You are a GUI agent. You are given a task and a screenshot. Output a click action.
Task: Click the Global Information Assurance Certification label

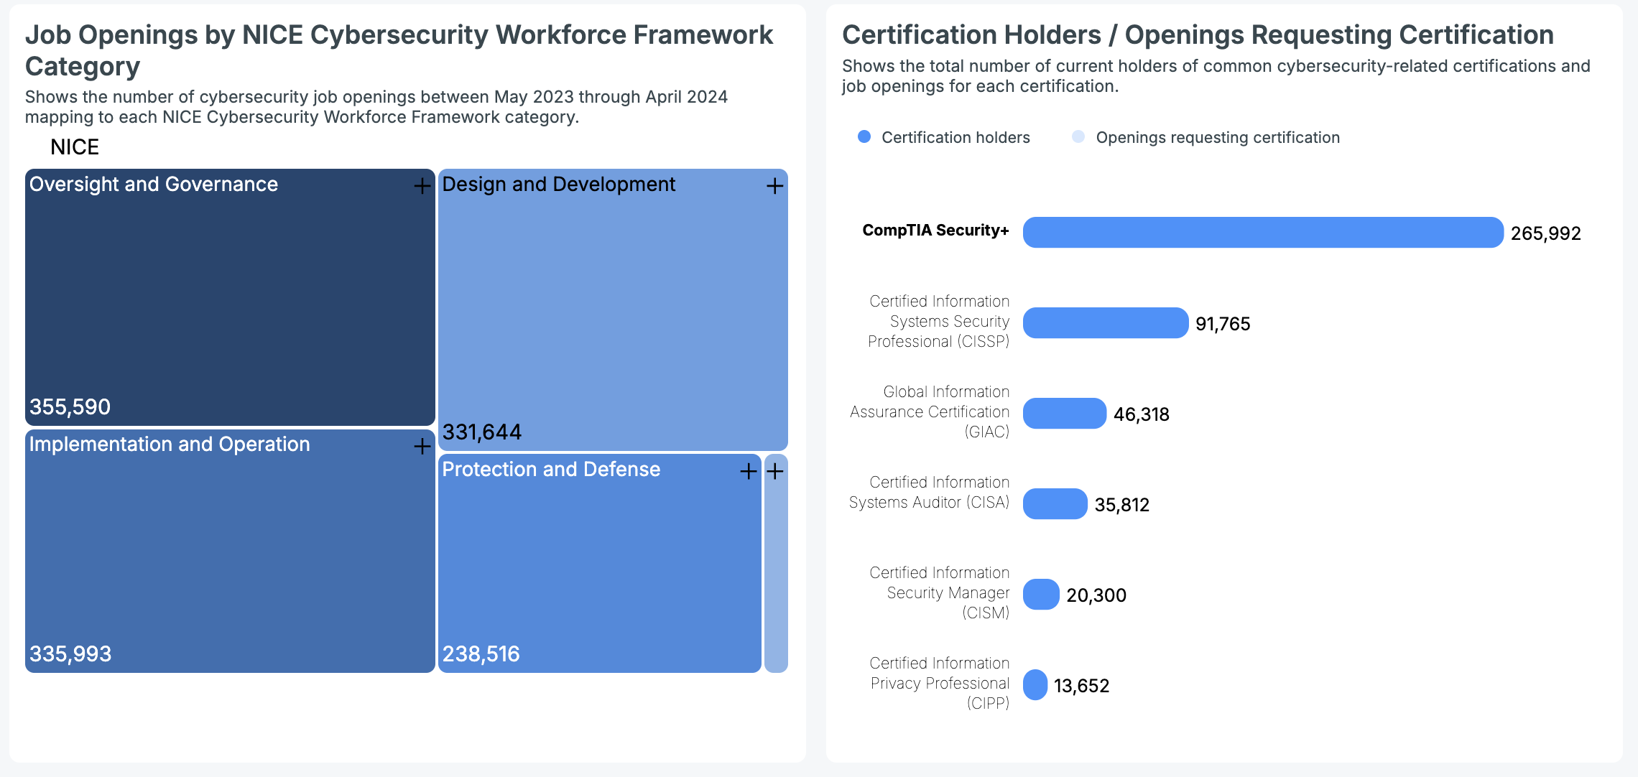tap(930, 411)
